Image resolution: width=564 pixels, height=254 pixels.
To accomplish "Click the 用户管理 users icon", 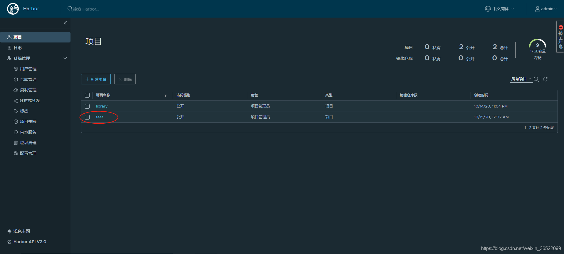I will [x=16, y=69].
